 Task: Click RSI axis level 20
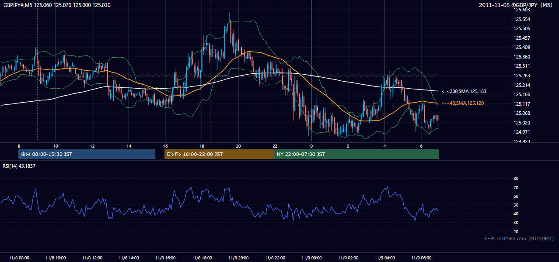tap(516, 232)
